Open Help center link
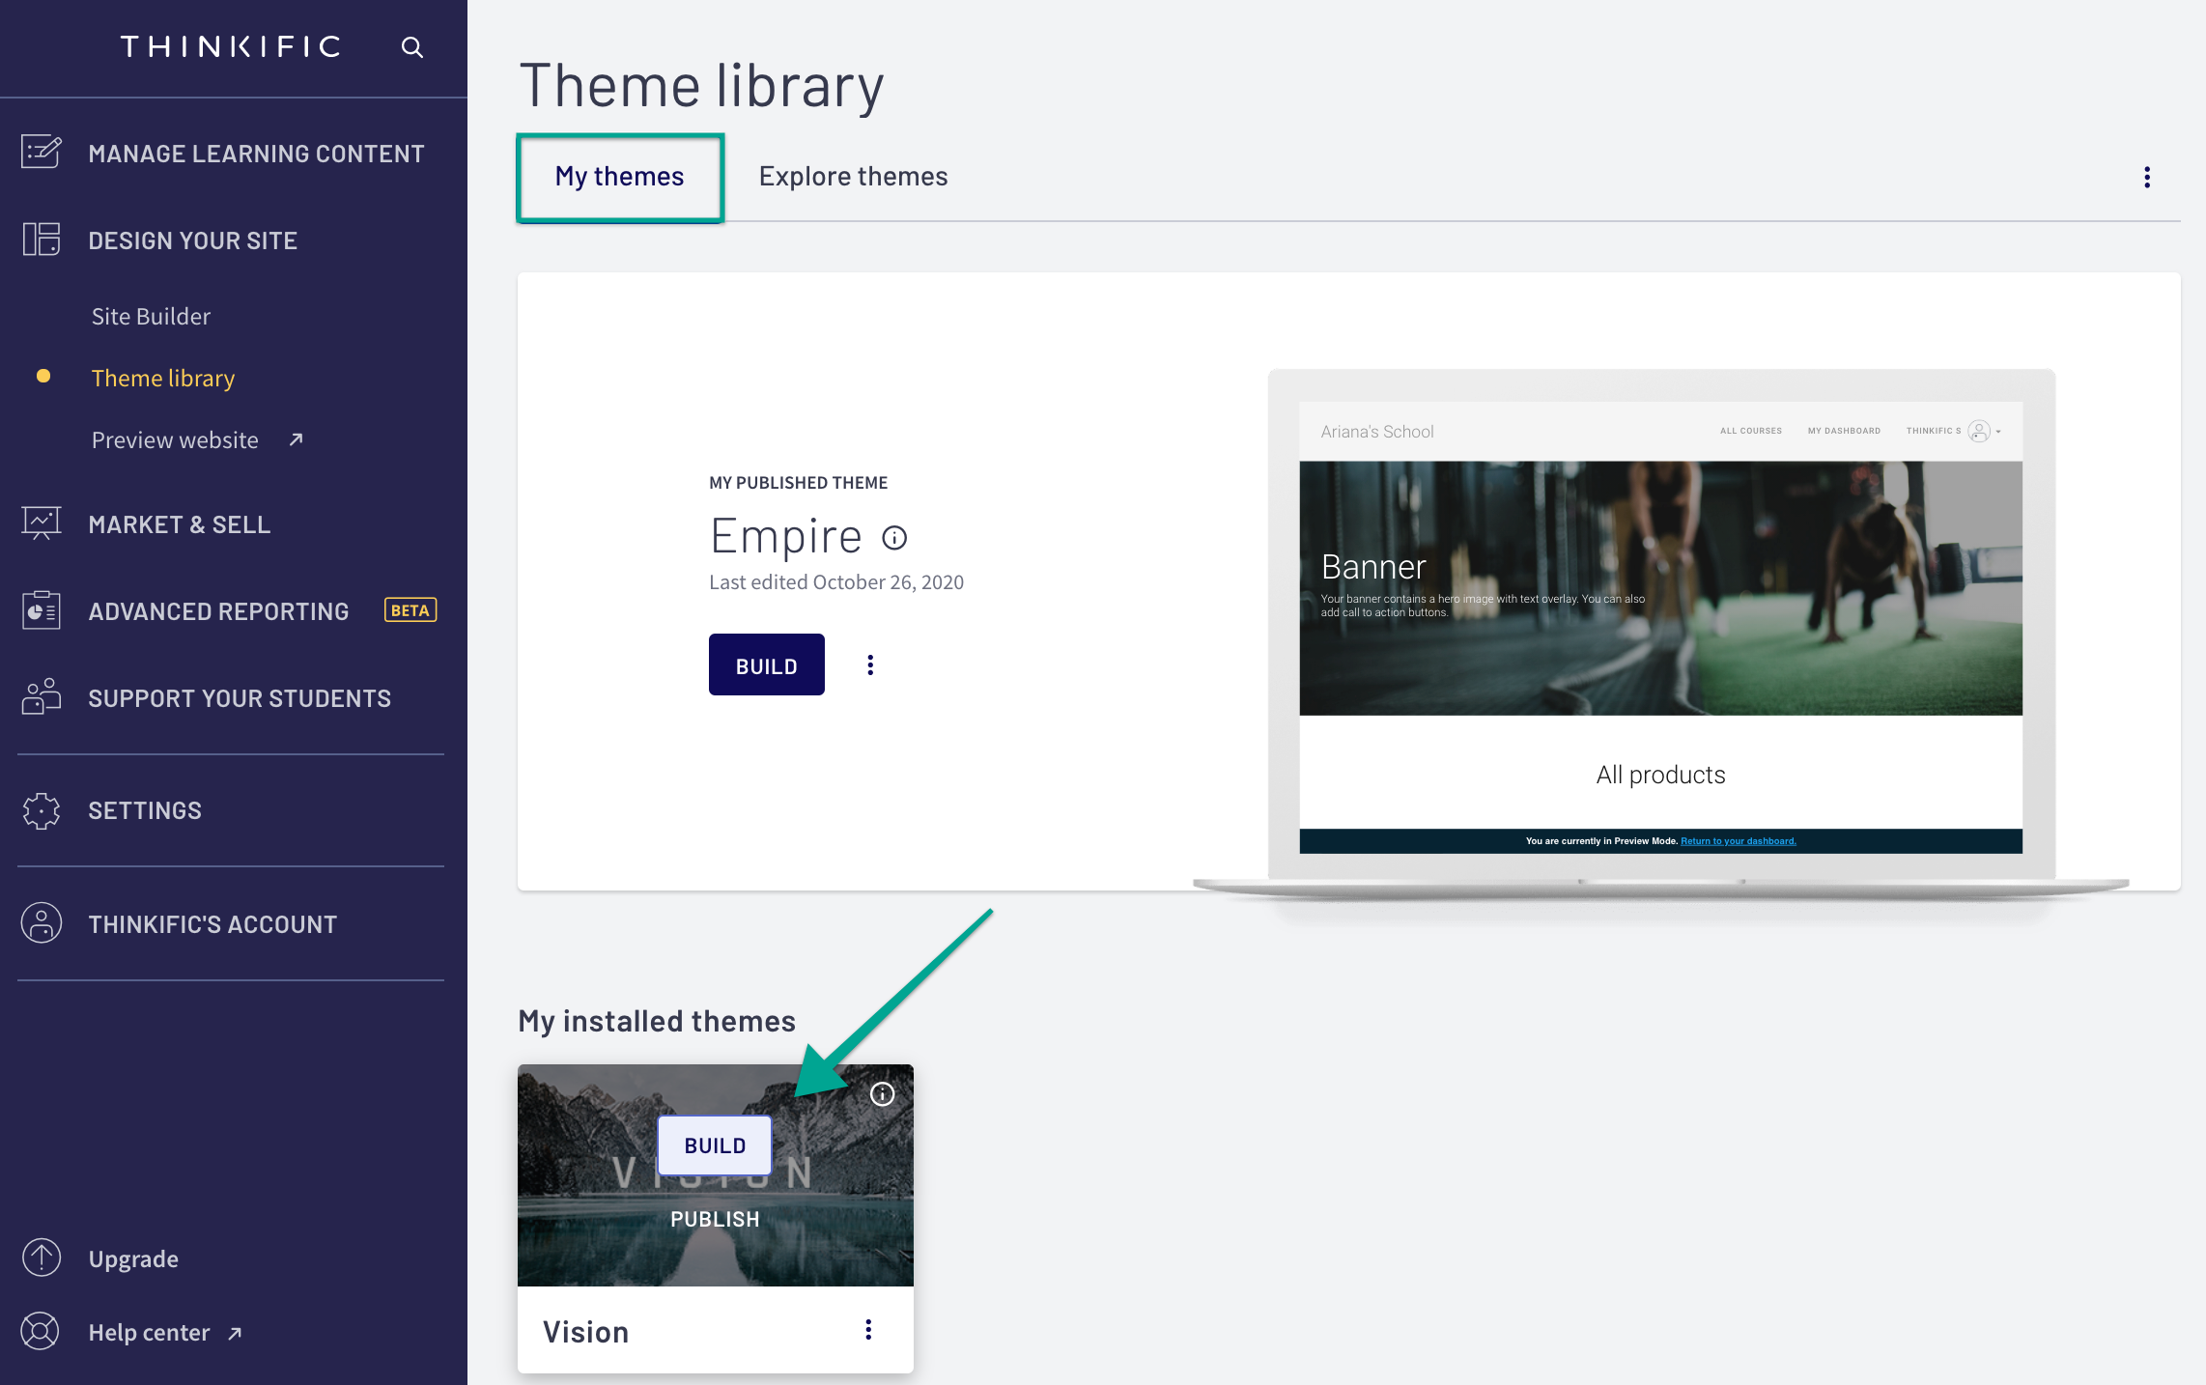The width and height of the screenshot is (2206, 1385). [x=149, y=1333]
